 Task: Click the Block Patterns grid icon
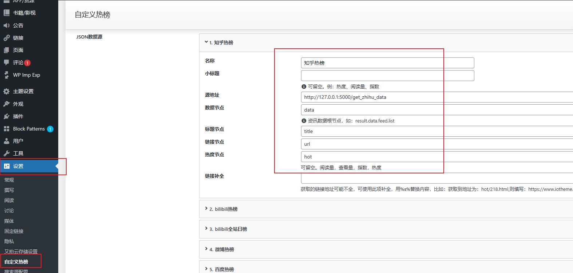coord(7,129)
